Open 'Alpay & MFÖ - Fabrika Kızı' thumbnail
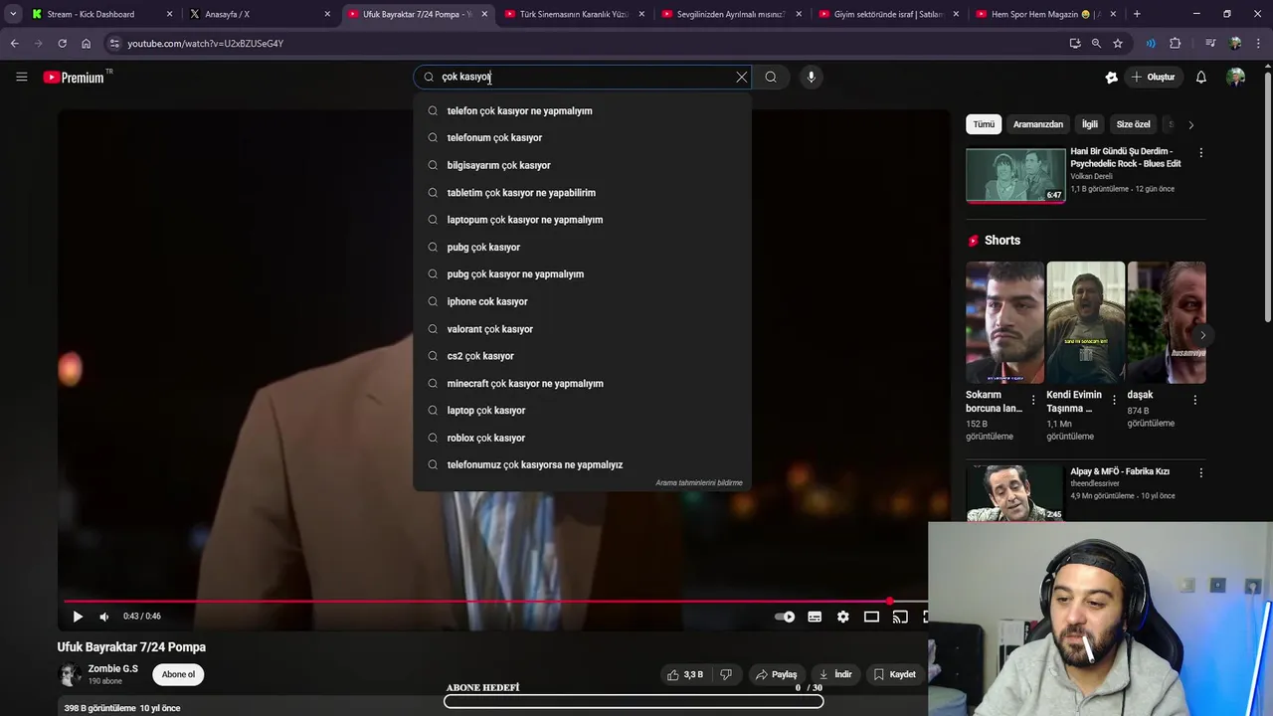The width and height of the screenshot is (1273, 716). coord(1015,492)
